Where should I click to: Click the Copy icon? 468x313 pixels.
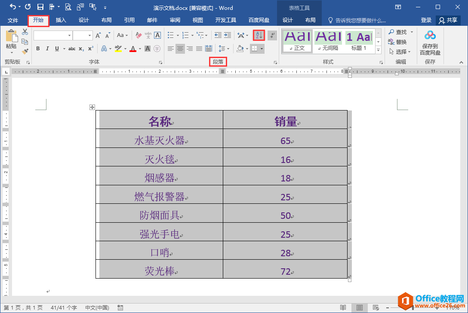pos(25,42)
